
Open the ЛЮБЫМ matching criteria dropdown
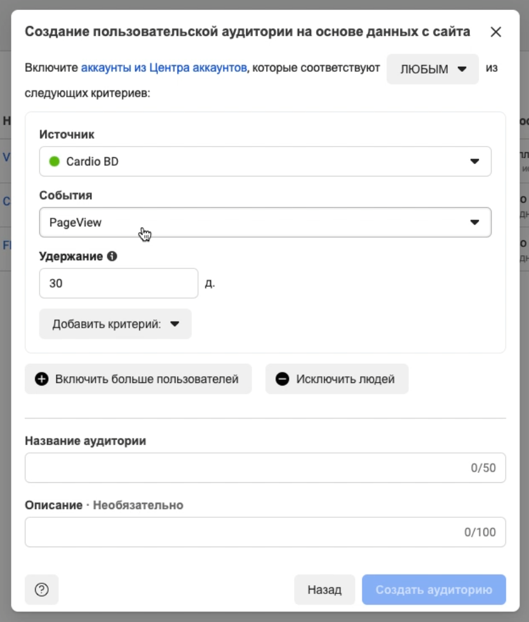[432, 69]
